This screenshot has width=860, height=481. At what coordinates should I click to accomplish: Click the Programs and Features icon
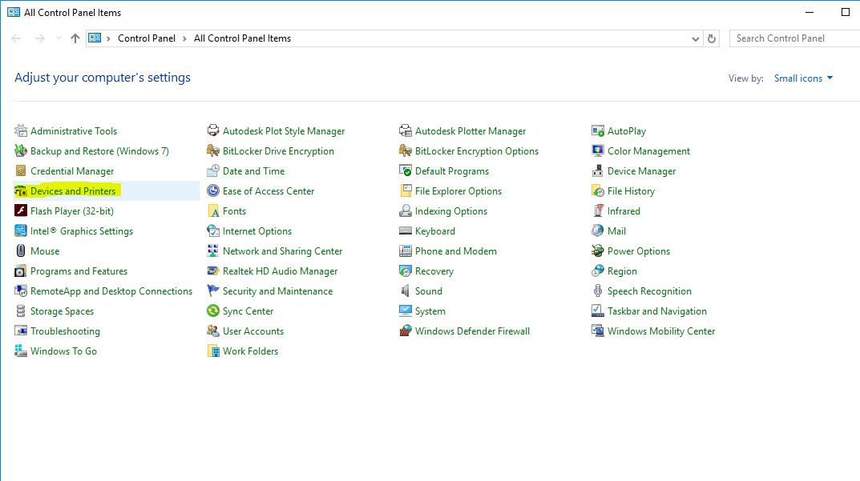click(x=21, y=271)
